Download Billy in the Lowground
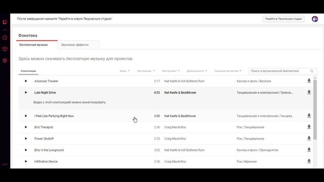Image resolution: width=324 pixels, height=182 pixels. coord(309,150)
